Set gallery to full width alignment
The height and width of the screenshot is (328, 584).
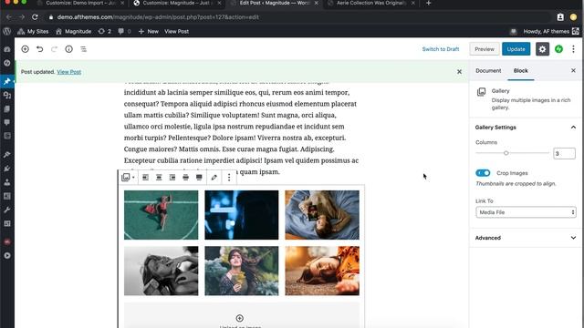tap(199, 178)
